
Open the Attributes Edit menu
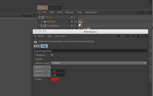tap(49, 36)
